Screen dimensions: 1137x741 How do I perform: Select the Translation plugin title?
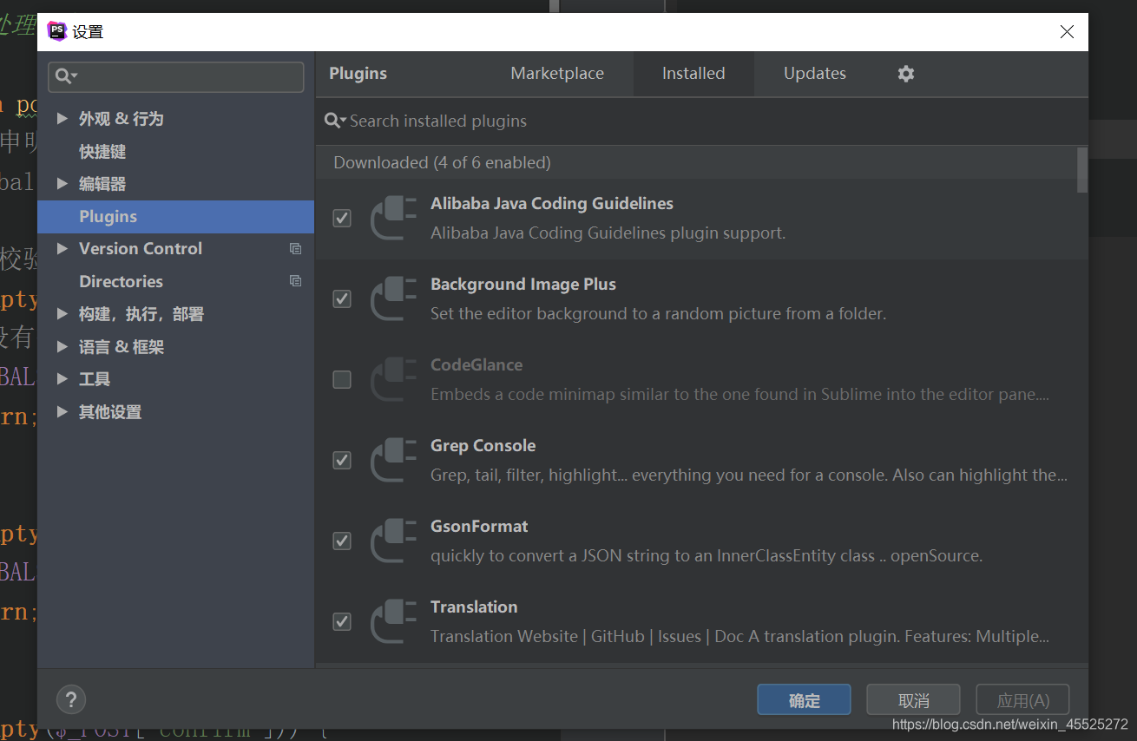474,607
